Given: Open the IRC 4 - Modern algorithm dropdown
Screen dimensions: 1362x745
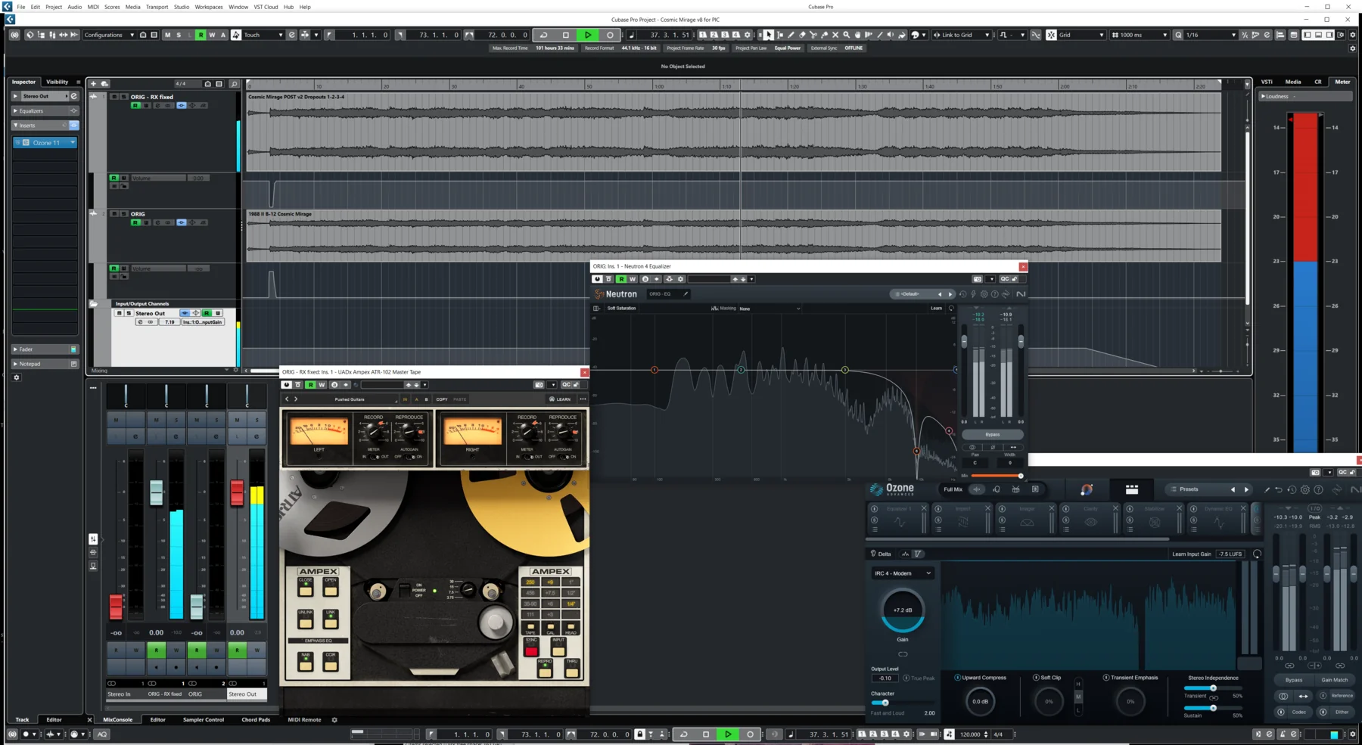Looking at the screenshot, I should click(x=903, y=573).
